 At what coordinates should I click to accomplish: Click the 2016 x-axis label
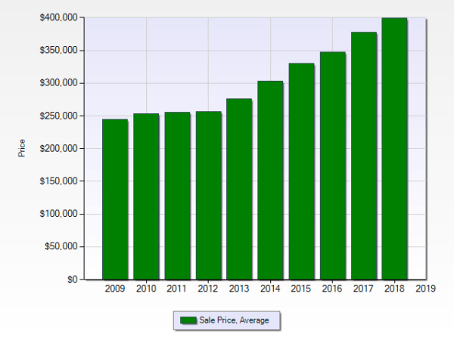tap(332, 289)
